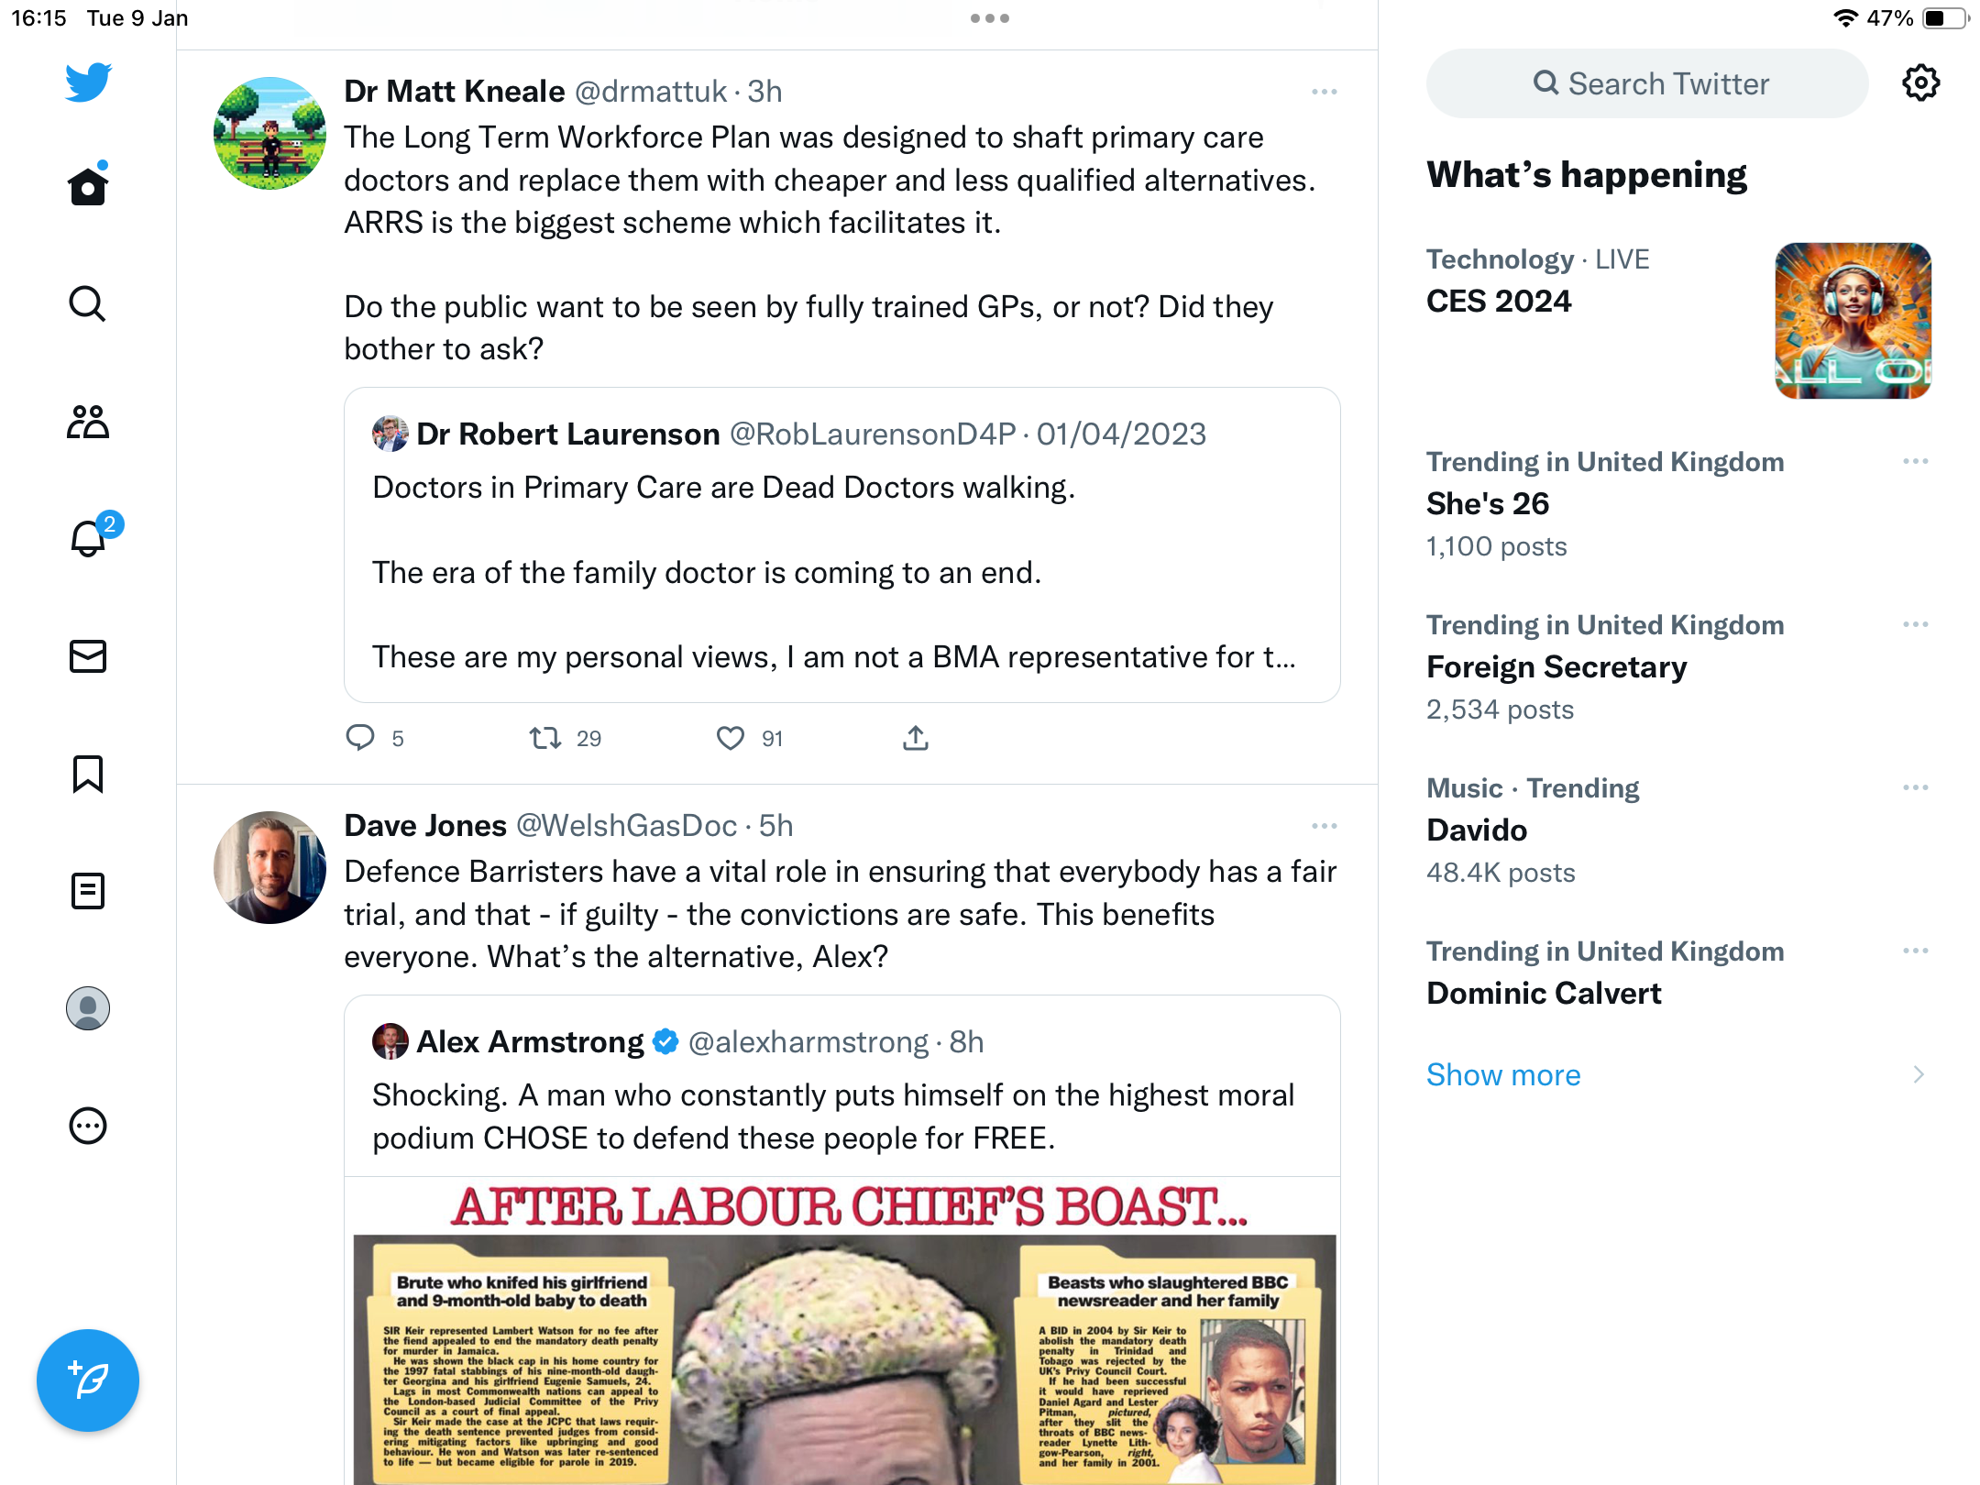
Task: Open the CES 2024 thumbnail image
Action: [x=1853, y=321]
